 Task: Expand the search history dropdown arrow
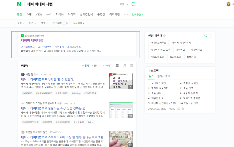click(127, 4)
